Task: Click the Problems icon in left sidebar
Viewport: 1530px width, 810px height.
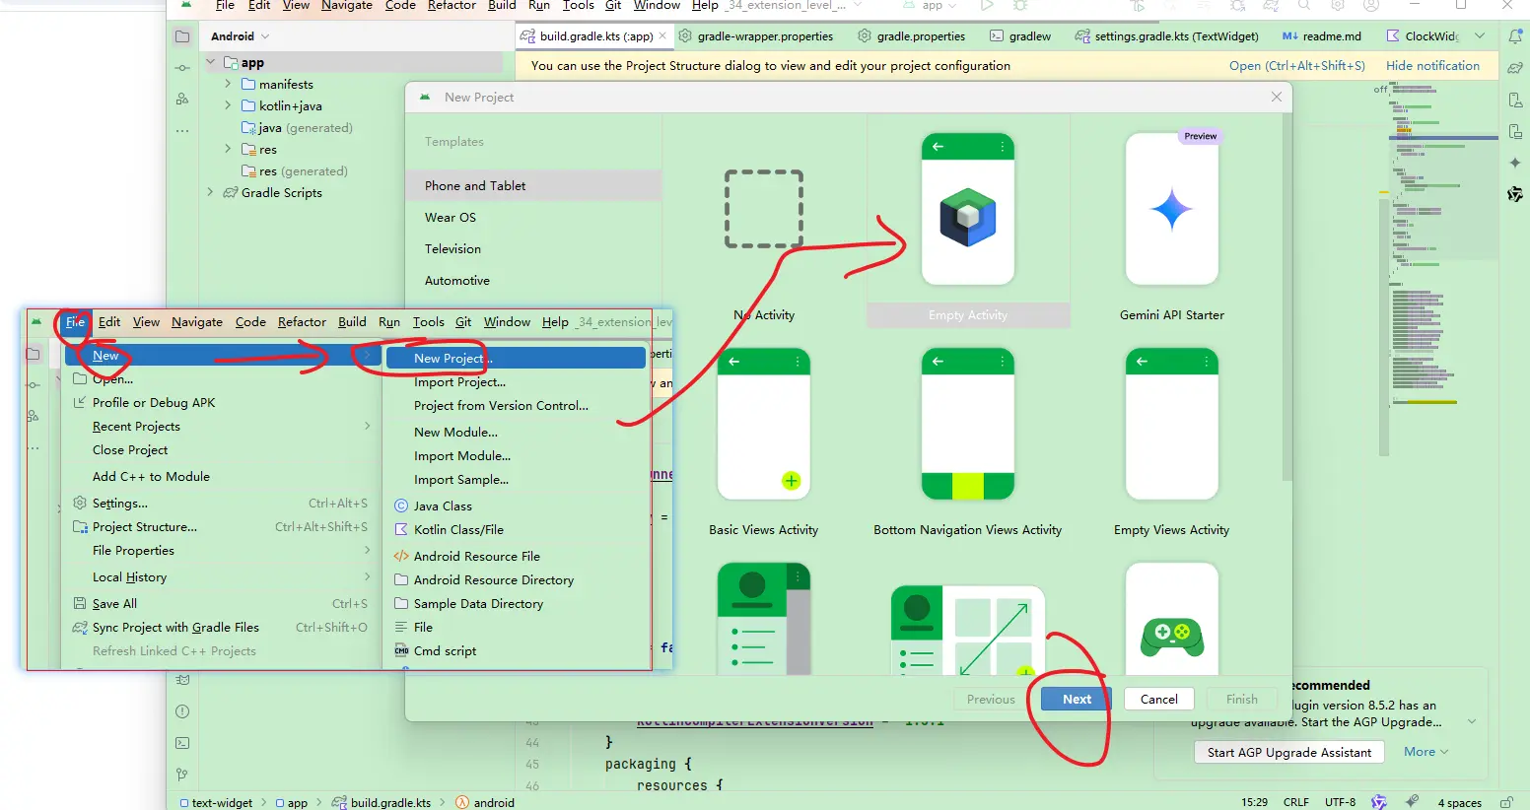Action: tap(182, 711)
